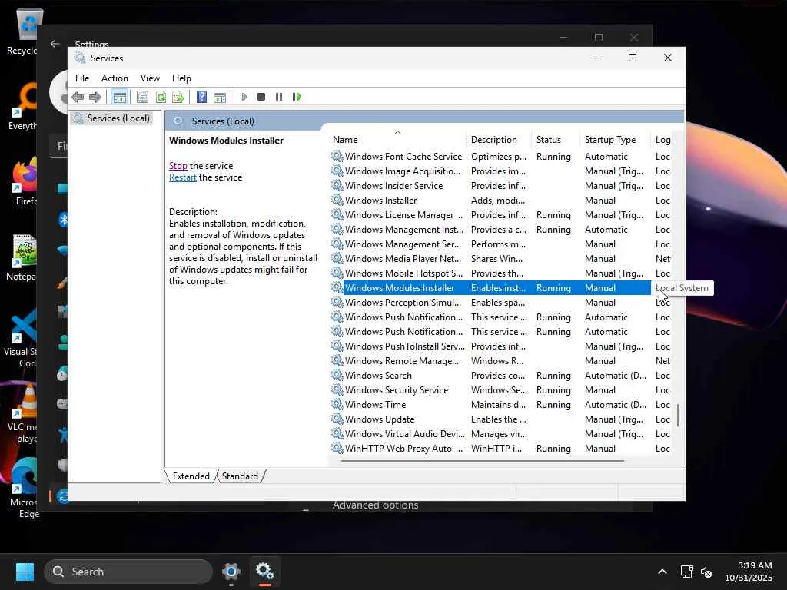Select Windows Mobile Hotspot Service row
The height and width of the screenshot is (590, 787).
tap(500, 273)
